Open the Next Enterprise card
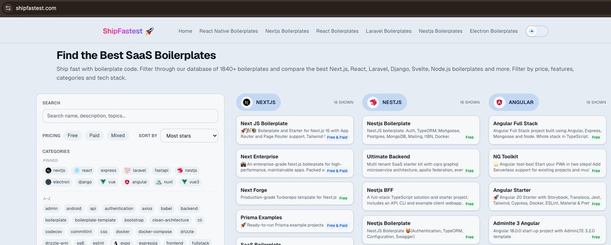 point(295,164)
